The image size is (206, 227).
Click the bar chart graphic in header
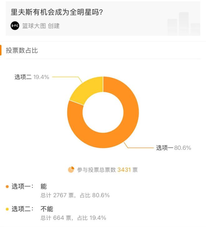pos(184,24)
